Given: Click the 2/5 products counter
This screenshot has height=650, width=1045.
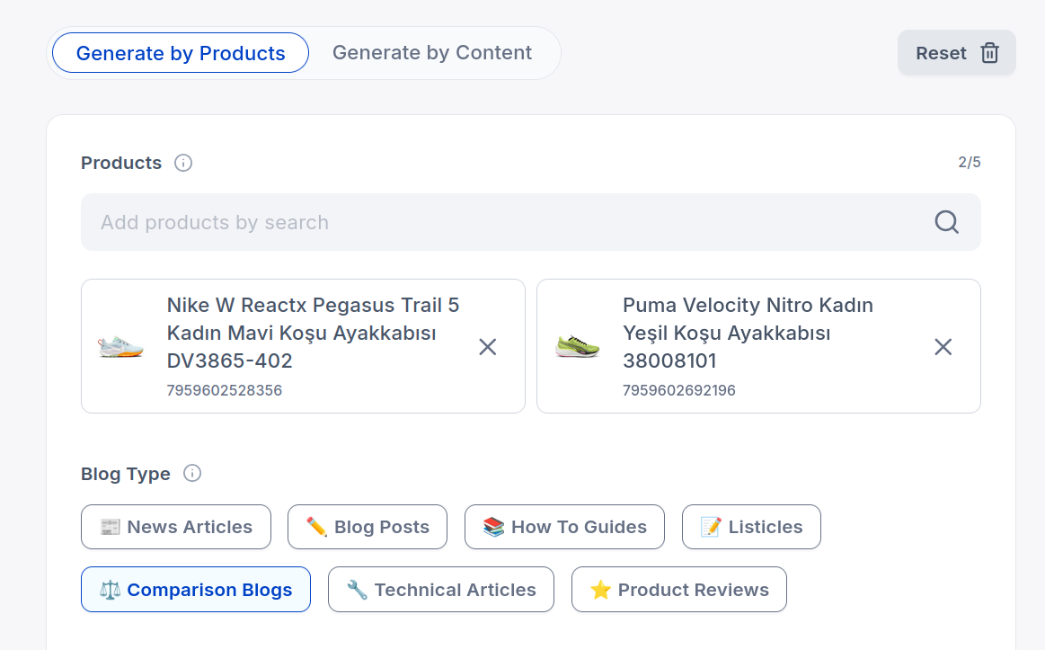Looking at the screenshot, I should [969, 162].
